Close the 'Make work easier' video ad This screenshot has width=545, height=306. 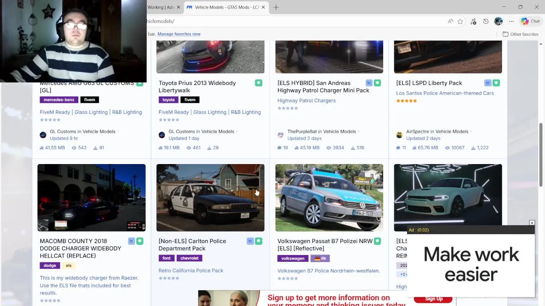(532, 223)
